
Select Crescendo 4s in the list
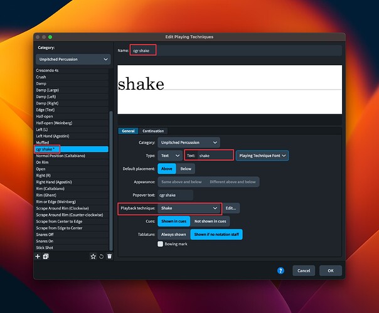click(x=72, y=70)
